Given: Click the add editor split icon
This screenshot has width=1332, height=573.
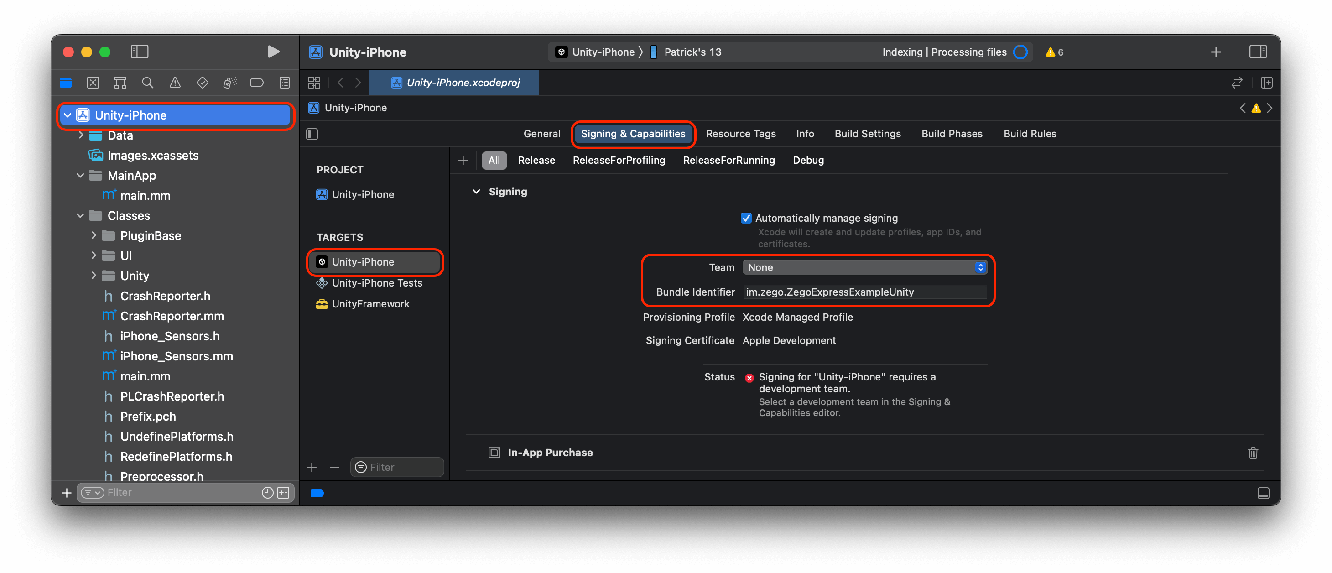Looking at the screenshot, I should (x=1266, y=83).
